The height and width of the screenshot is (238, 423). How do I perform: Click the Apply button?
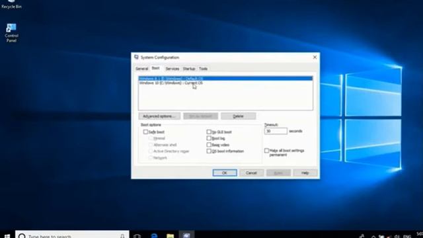coord(278,173)
